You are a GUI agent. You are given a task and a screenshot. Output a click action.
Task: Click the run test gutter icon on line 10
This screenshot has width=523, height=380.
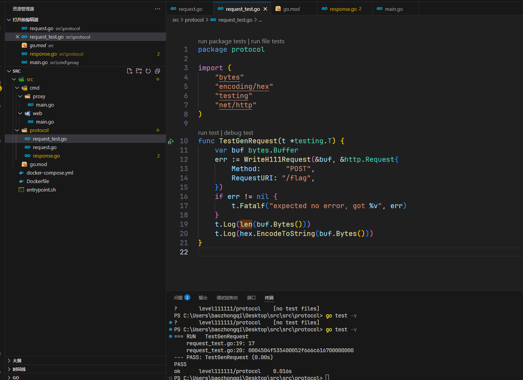pyautogui.click(x=171, y=141)
